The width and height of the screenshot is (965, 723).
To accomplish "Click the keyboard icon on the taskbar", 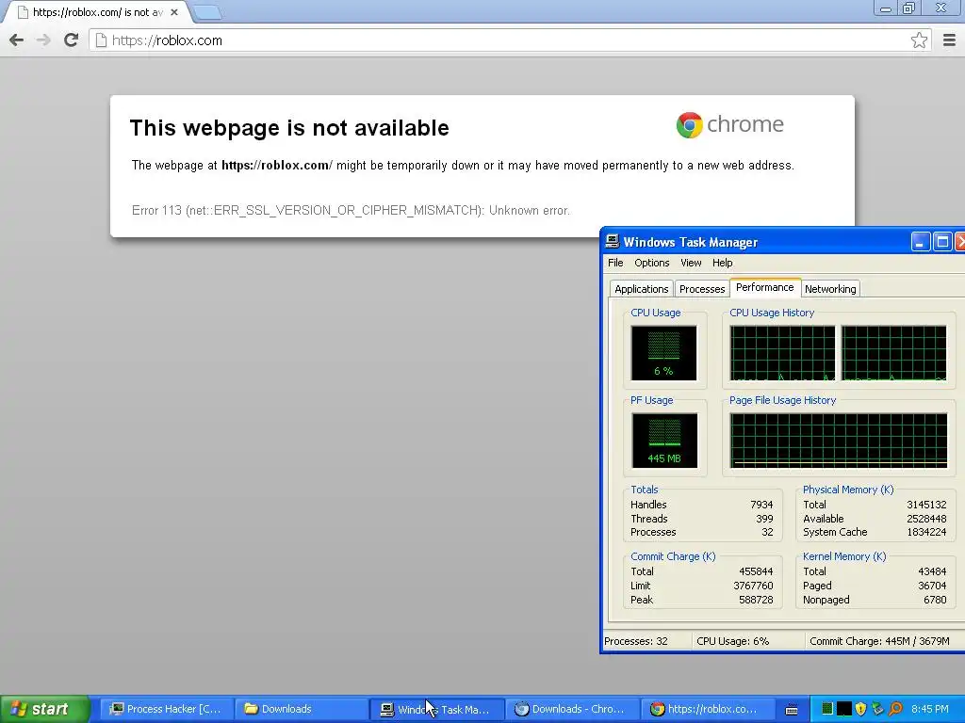I will point(792,710).
